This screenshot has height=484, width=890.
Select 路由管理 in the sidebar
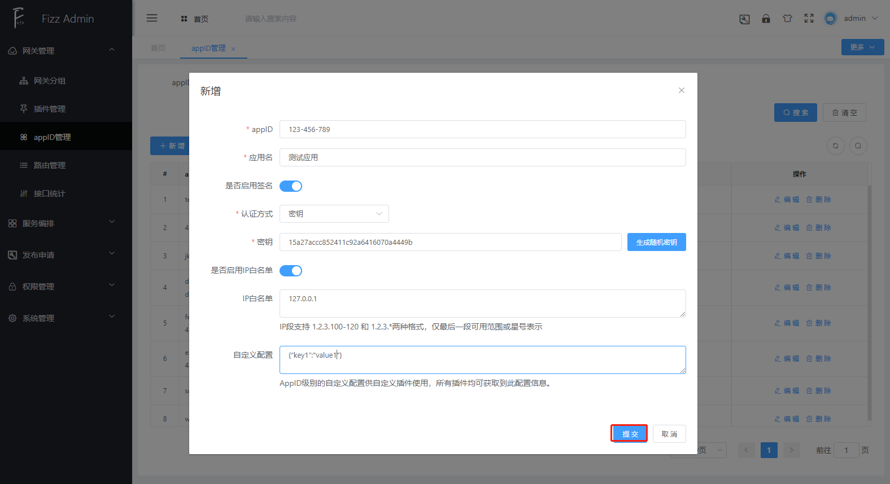[x=50, y=165]
